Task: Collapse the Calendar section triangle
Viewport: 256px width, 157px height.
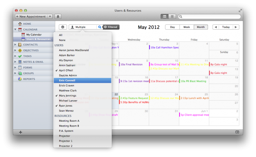Action: (15, 30)
